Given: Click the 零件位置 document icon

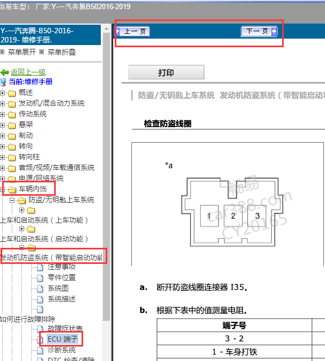Looking at the screenshot, I should coord(40,278).
